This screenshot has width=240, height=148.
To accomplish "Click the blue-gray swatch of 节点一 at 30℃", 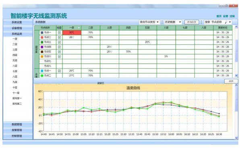I will click(x=42, y=32).
